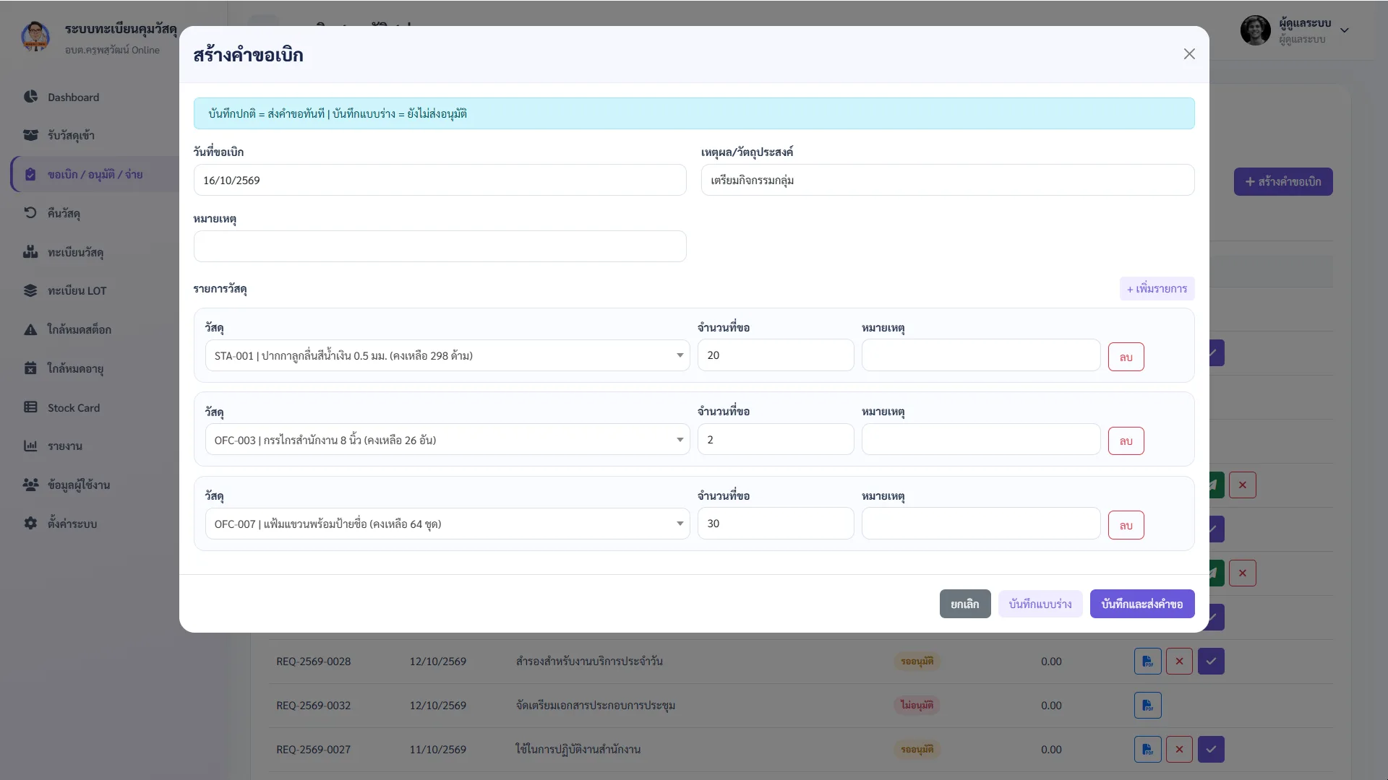Click the ทะเบียน LOT layers icon
This screenshot has height=780, width=1388.
coord(30,290)
